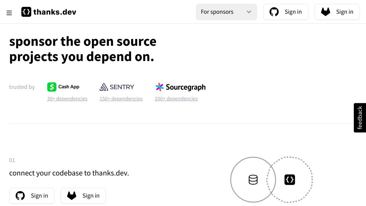Go to thanks.dev home via wordmark
This screenshot has width=366, height=206.
[55, 12]
